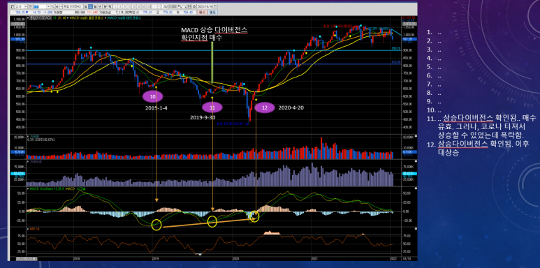Viewport: 540px width, 268px height.
Task: Click the magnifier search icon beside the code field
Action: 52,6
